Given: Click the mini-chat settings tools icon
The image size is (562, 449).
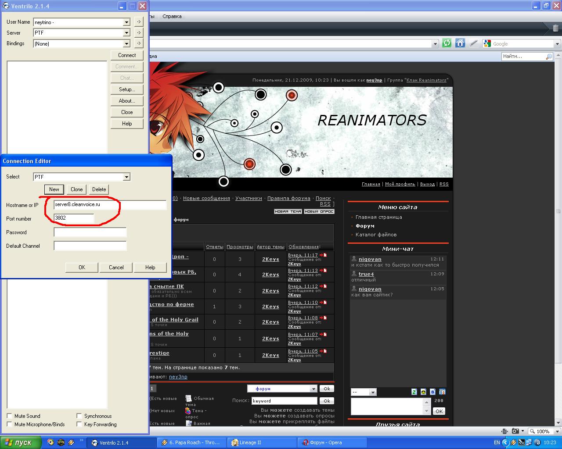Looking at the screenshot, I should [442, 392].
